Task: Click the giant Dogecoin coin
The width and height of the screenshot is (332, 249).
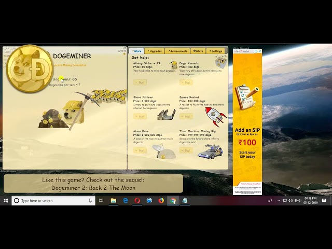Action: [x=29, y=70]
